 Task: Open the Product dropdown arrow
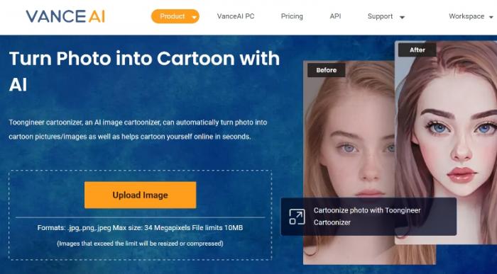click(194, 17)
